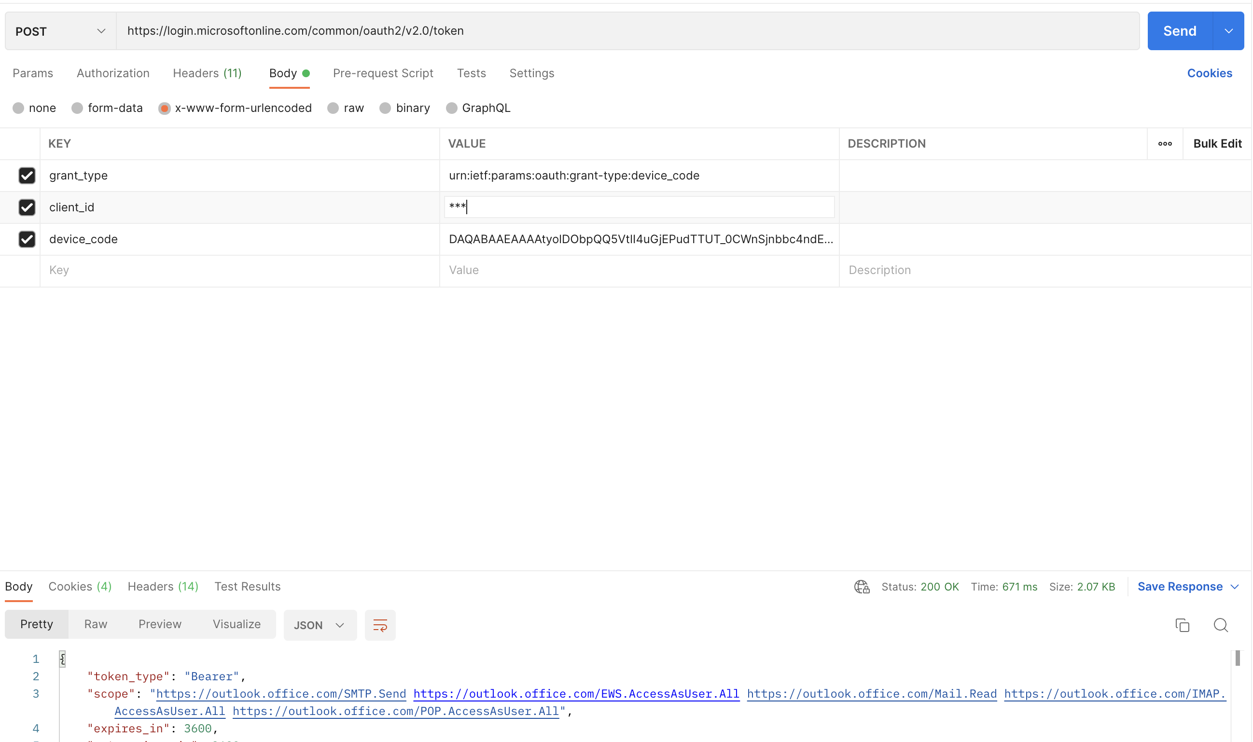This screenshot has height=742, width=1253.
Task: Click the grant_type key cell
Action: [240, 176]
